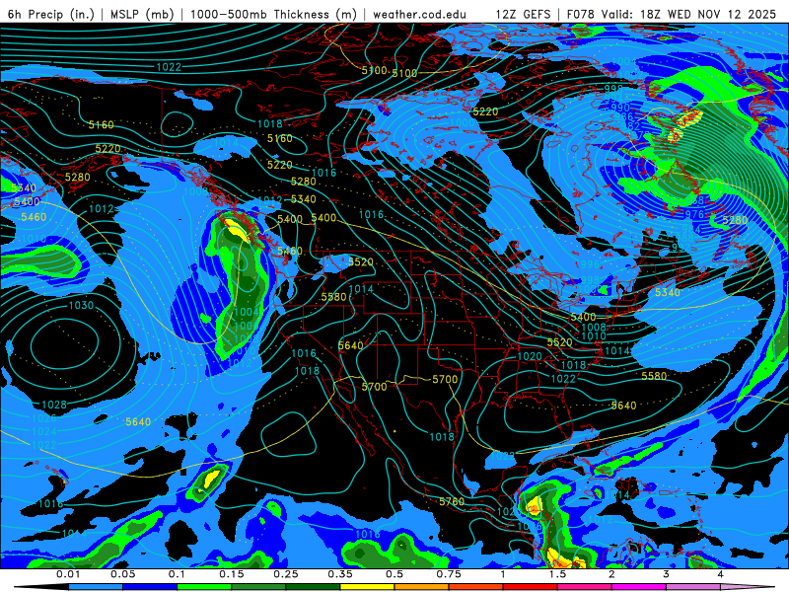Click the legend value 3
The width and height of the screenshot is (789, 592).
(666, 574)
